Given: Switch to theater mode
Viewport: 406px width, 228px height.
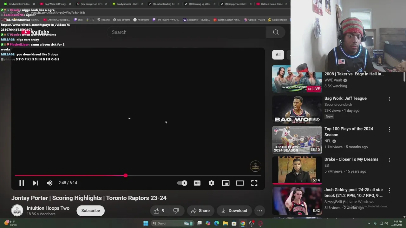Looking at the screenshot, I should pos(240,183).
